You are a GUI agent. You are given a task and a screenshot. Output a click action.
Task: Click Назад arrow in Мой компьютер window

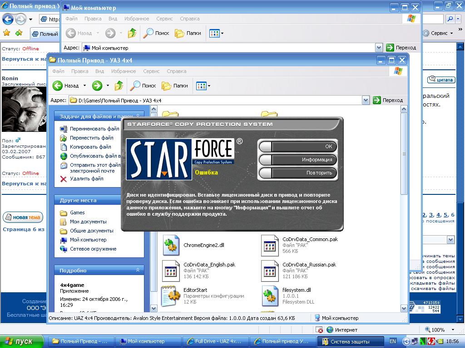tap(70, 33)
